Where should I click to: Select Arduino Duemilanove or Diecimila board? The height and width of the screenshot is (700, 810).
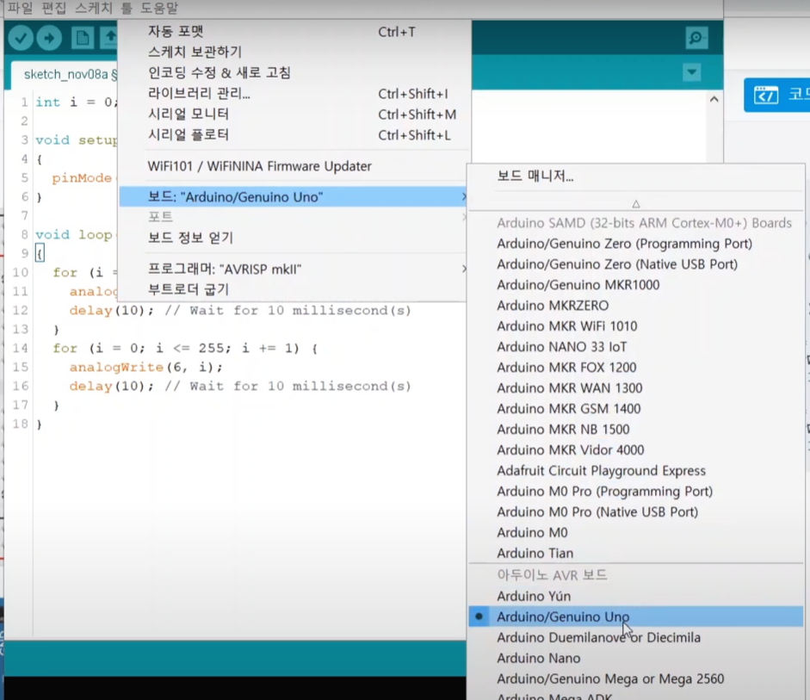(x=636, y=637)
